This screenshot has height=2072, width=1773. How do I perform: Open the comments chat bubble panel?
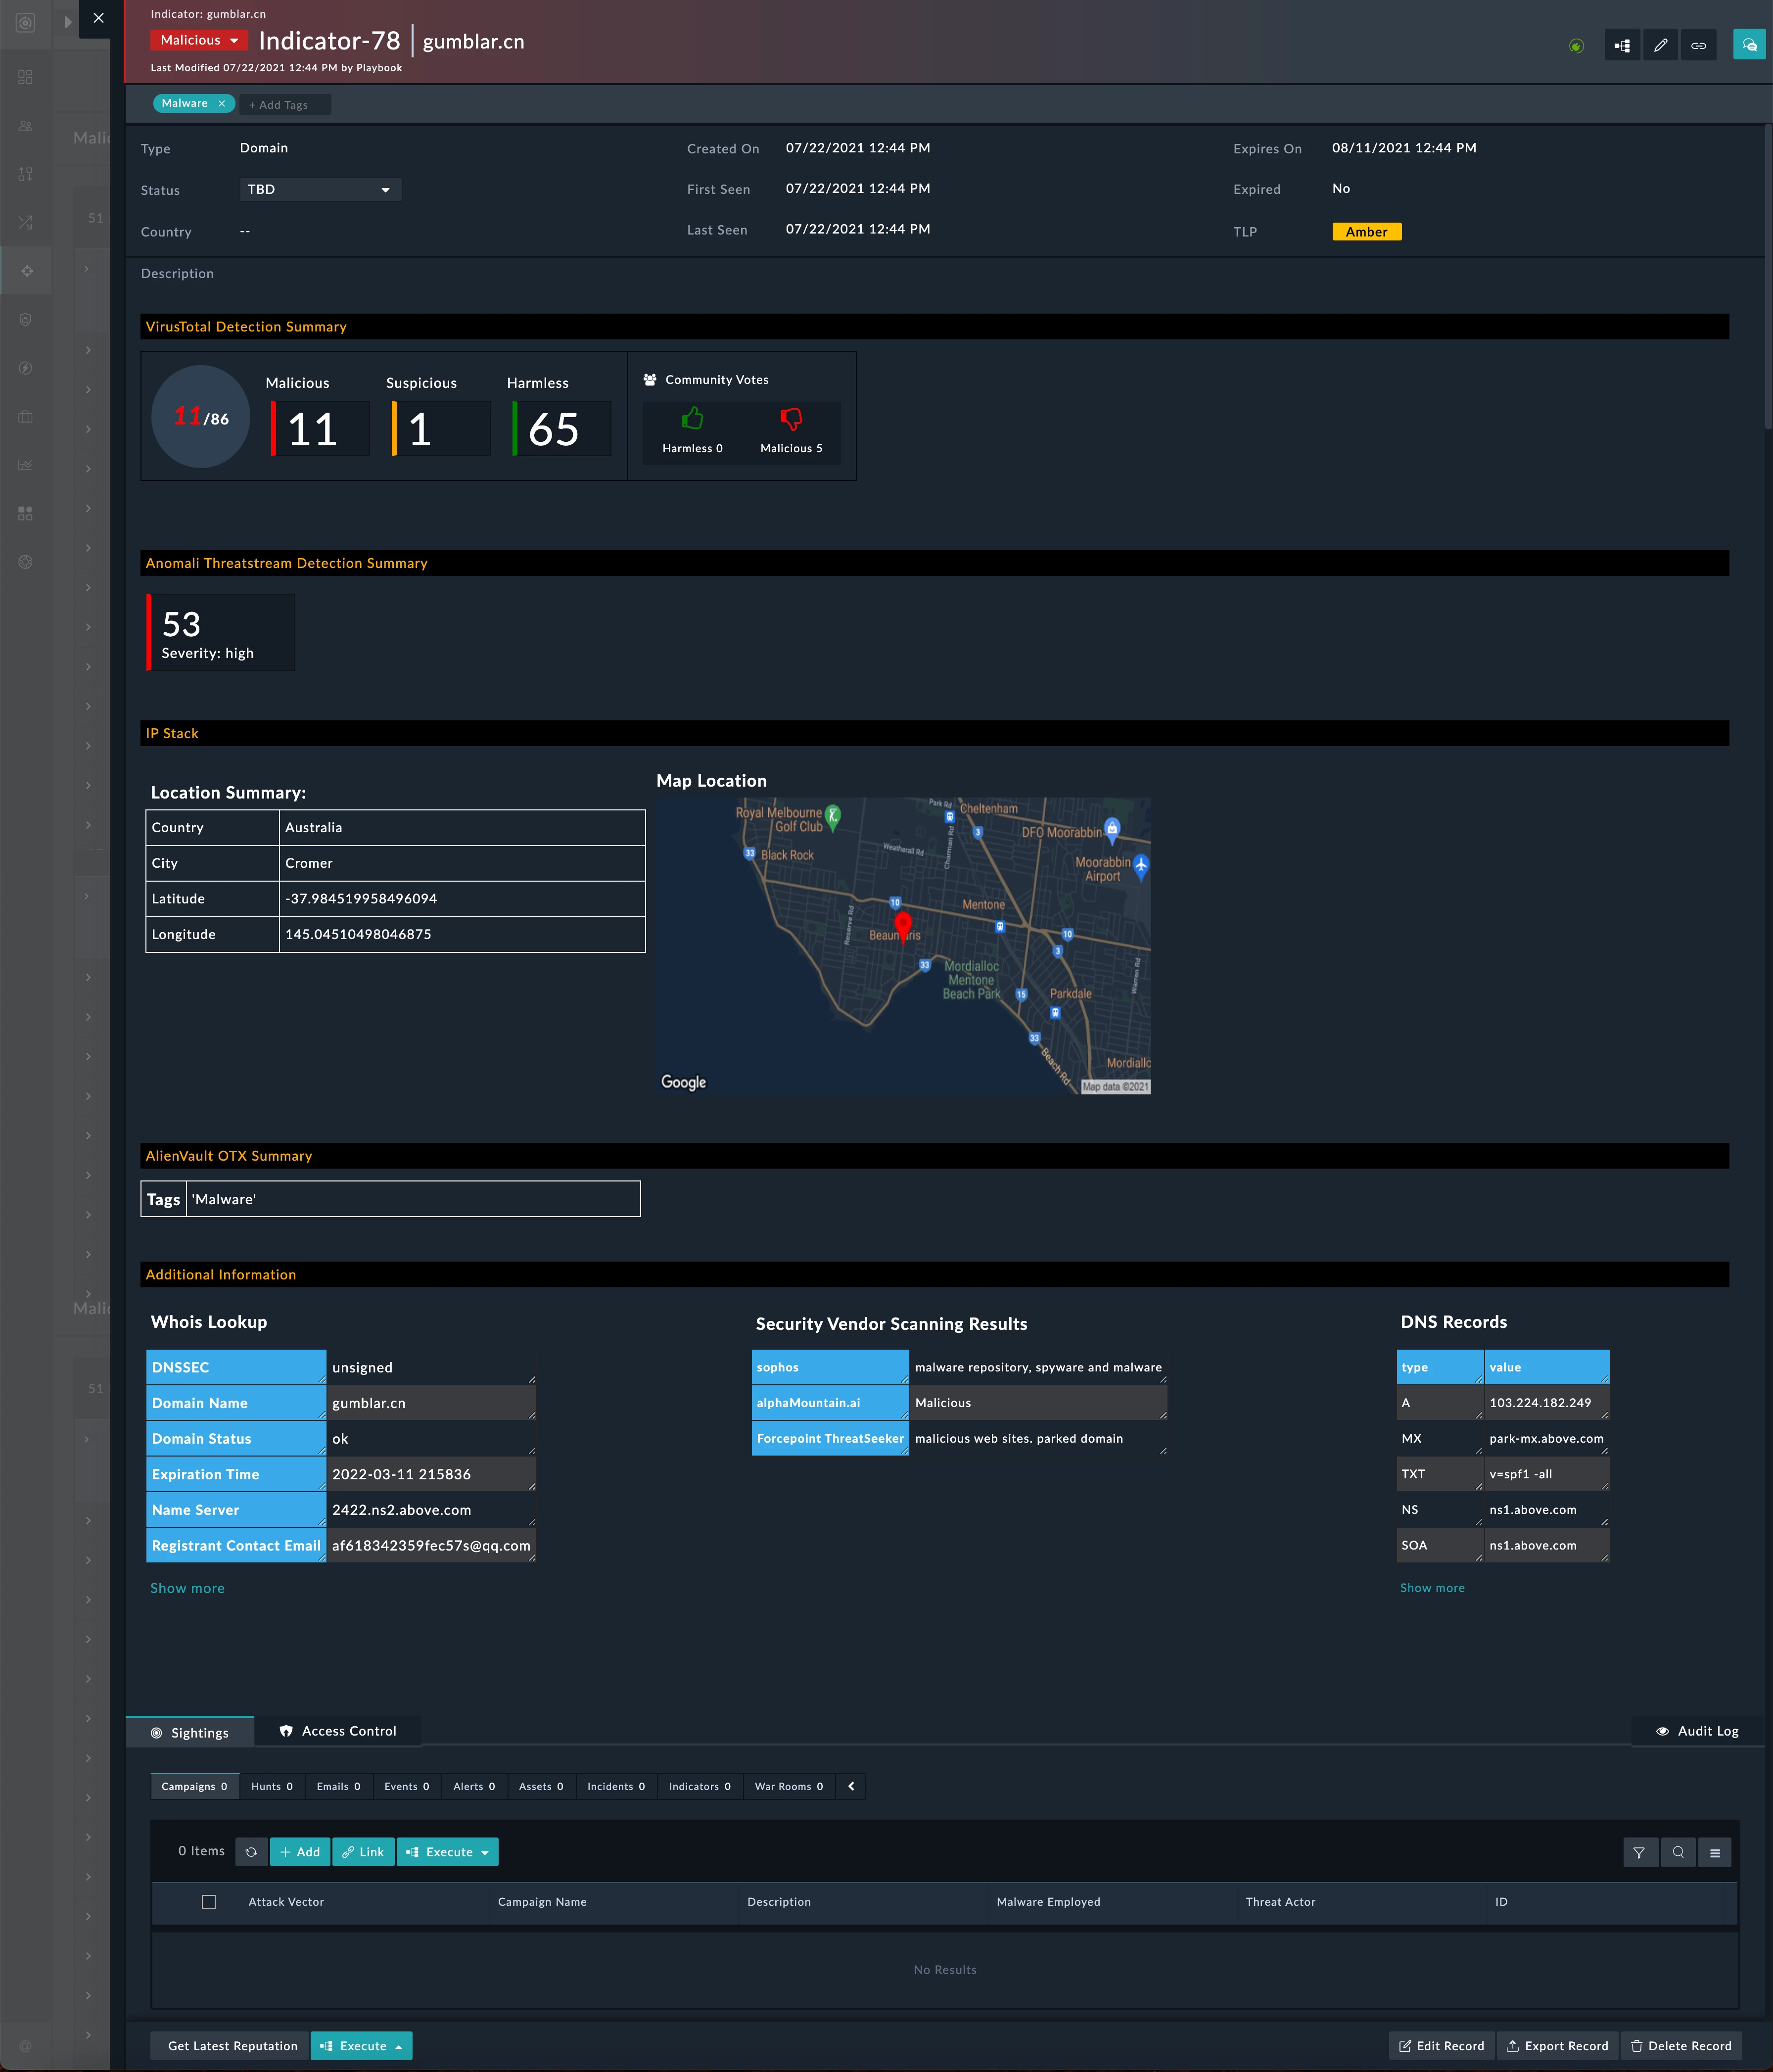pos(1749,45)
